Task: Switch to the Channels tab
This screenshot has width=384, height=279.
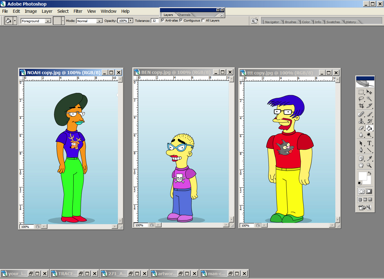Action: 184,15
